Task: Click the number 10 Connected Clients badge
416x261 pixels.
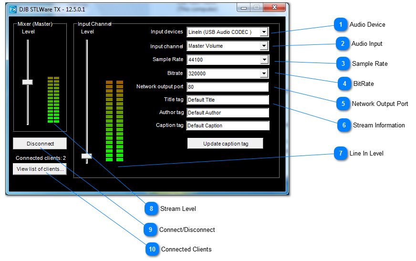Action: point(152,249)
